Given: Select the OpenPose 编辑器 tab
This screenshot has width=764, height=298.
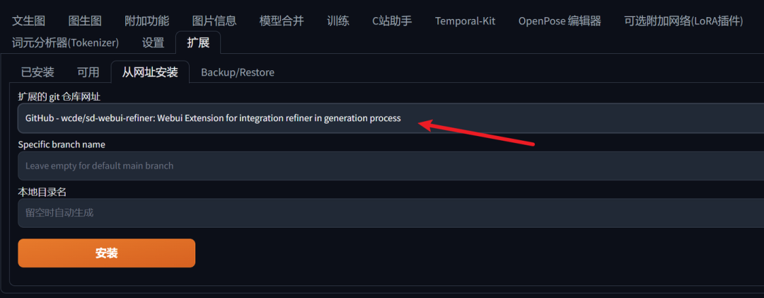Looking at the screenshot, I should point(560,21).
